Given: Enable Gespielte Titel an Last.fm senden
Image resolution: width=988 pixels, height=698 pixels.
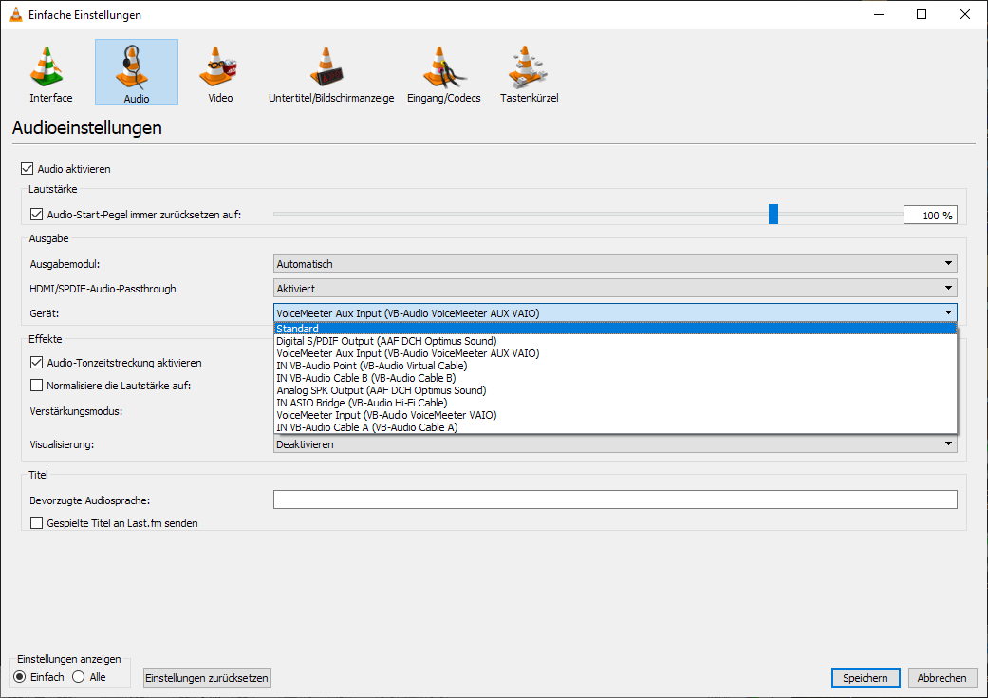Looking at the screenshot, I should [37, 522].
